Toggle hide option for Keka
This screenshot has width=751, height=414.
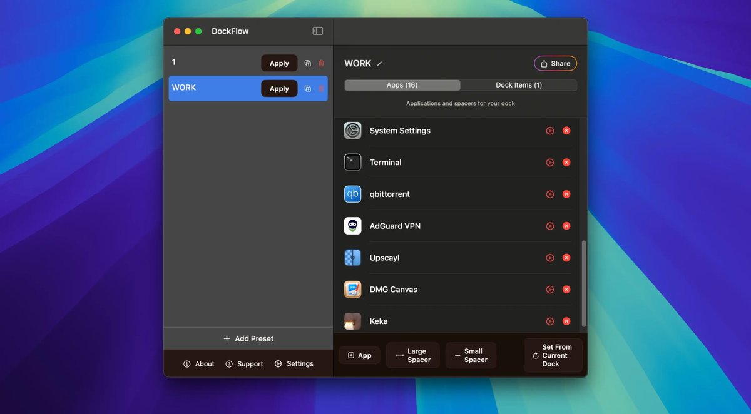coord(549,321)
